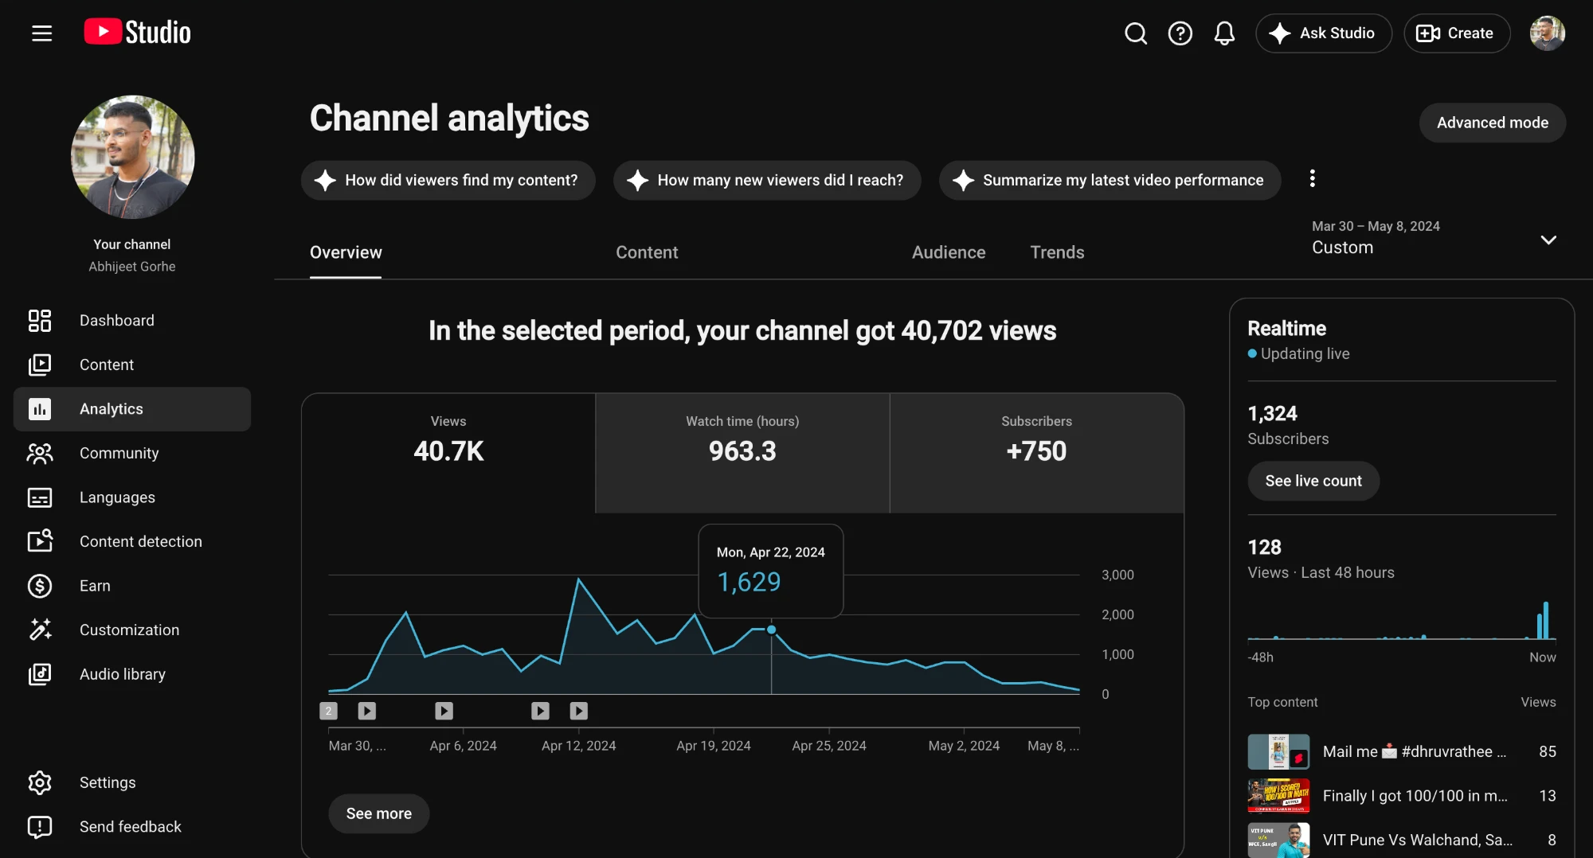Select the Watch time (hours) card

[x=742, y=453]
